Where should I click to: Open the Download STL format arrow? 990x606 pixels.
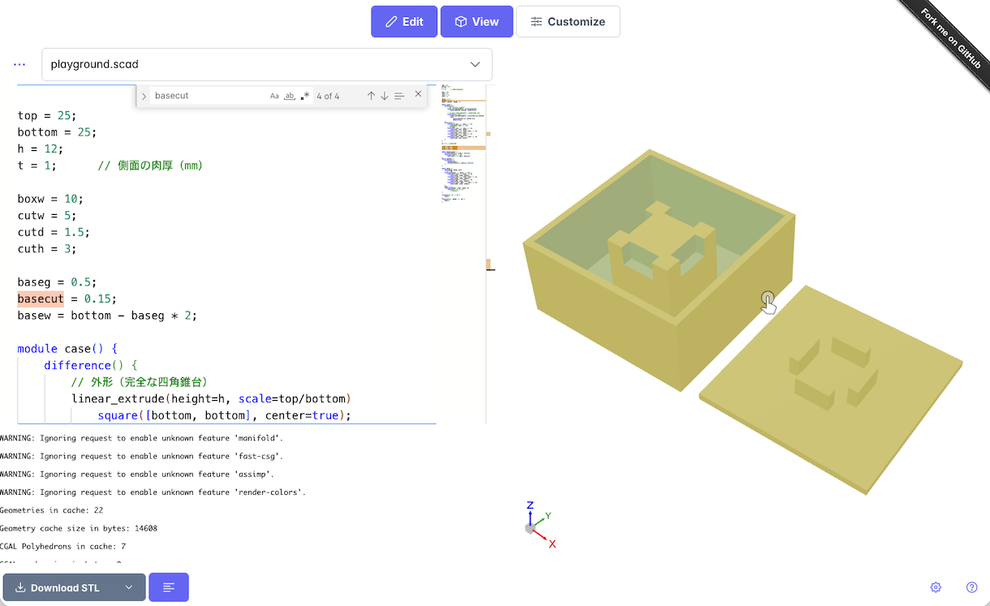128,587
